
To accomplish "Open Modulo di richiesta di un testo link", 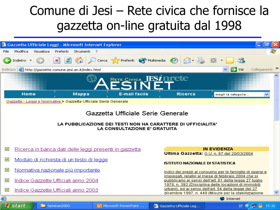I will pos(61,160).
